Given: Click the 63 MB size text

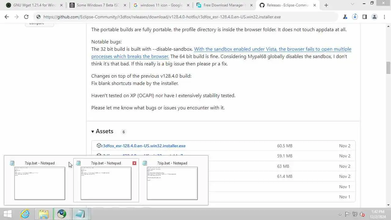Looking at the screenshot, I should click(283, 166).
